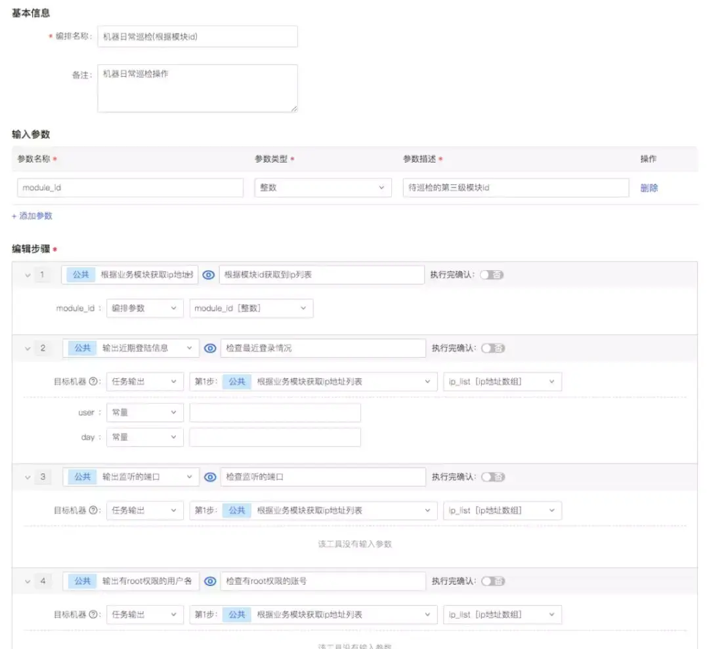Open module_id source dropdown 编排参数
The height and width of the screenshot is (649, 709).
coord(144,308)
